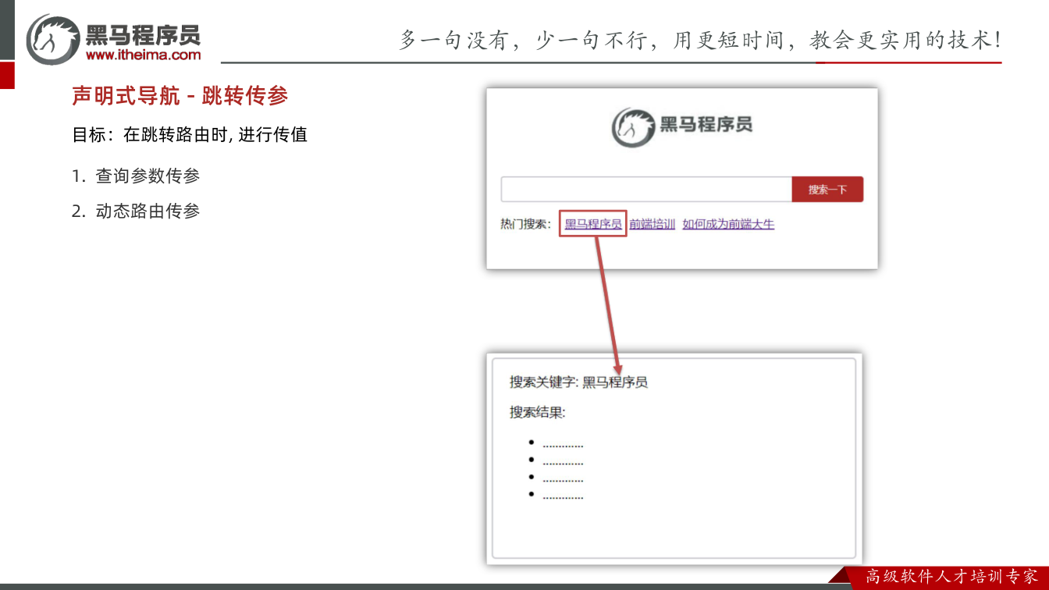The width and height of the screenshot is (1049, 590).
Task: Click the 搜索一下 search button
Action: pos(827,190)
